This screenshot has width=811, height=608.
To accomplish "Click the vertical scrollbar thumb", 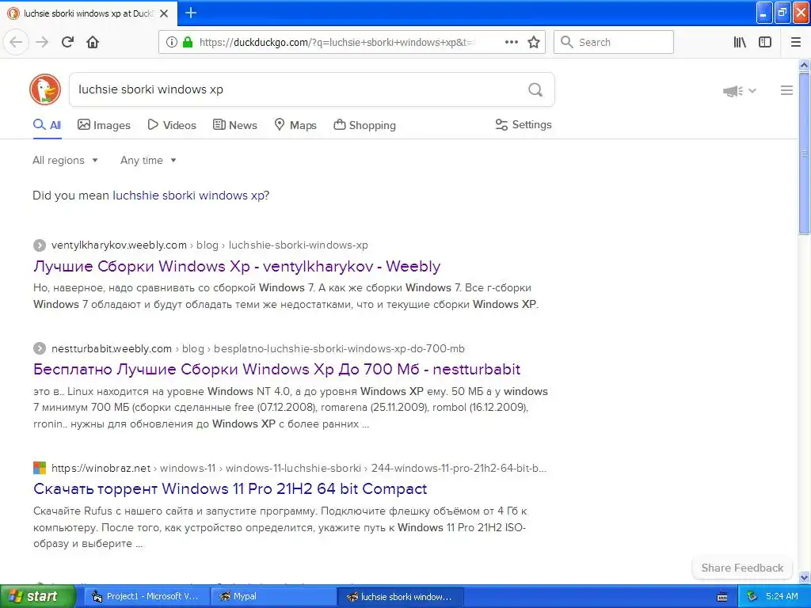I will point(804,153).
